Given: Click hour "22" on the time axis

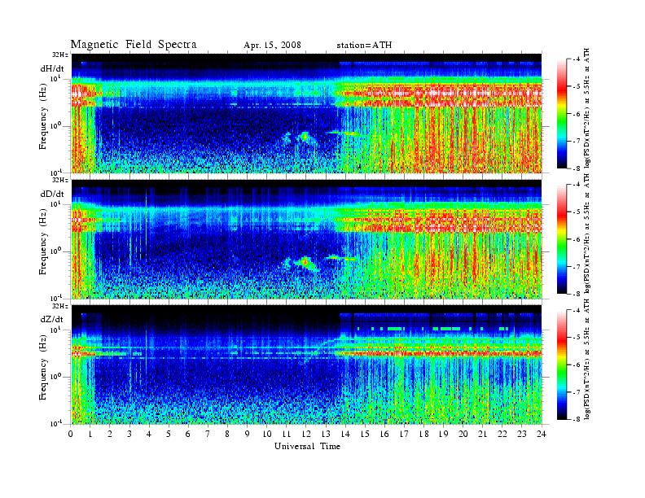Looking at the screenshot, I should click(x=502, y=434).
